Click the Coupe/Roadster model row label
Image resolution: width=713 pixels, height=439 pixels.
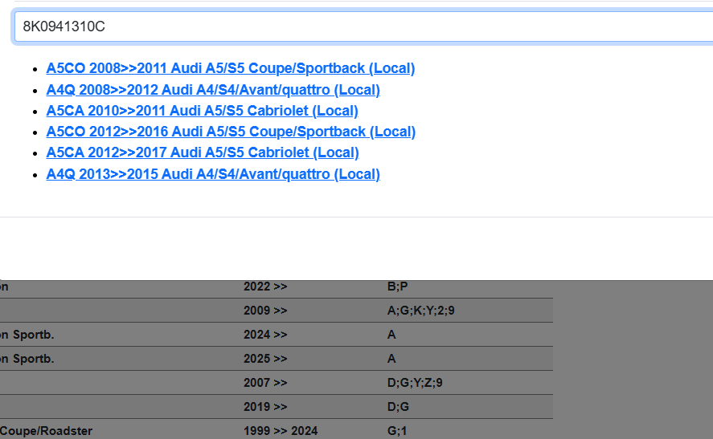coord(46,431)
